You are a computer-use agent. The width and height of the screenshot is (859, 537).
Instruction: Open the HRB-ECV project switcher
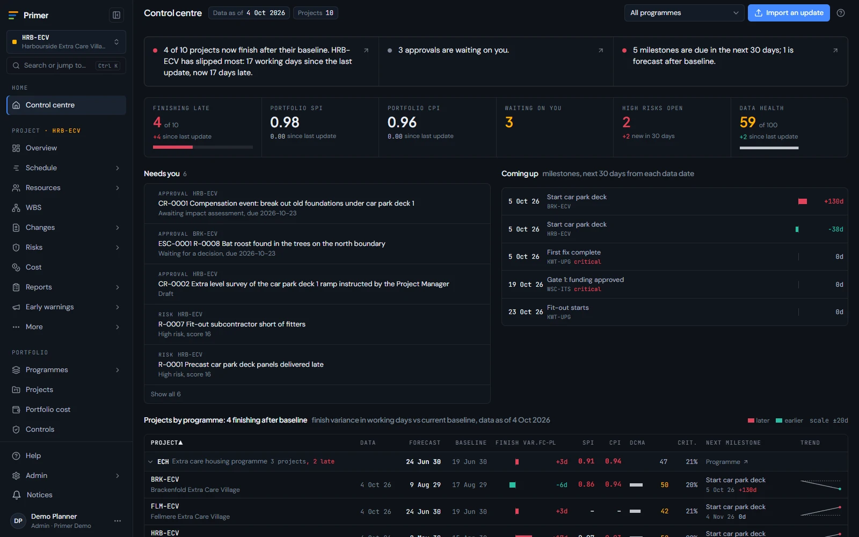(66, 42)
